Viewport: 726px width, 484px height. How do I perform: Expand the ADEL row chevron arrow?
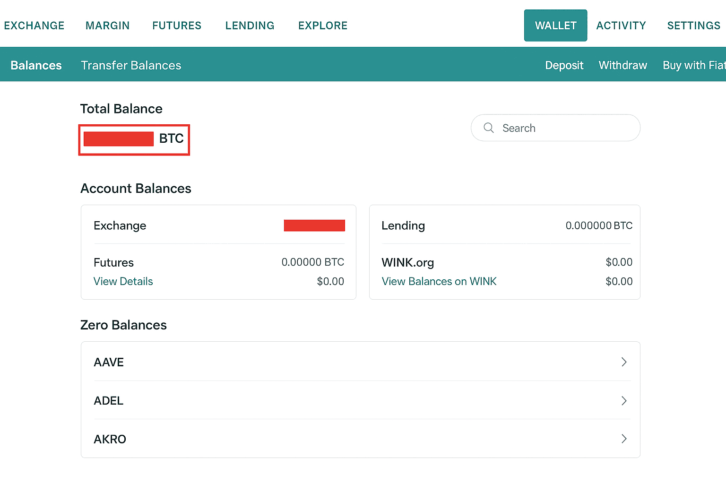[x=624, y=401]
